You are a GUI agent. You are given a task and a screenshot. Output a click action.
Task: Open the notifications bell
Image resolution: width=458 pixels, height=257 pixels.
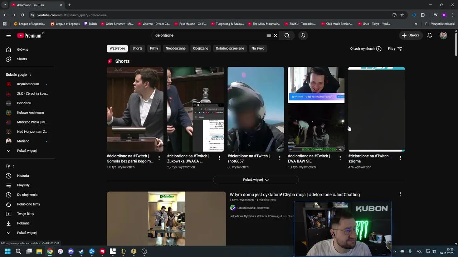430,35
